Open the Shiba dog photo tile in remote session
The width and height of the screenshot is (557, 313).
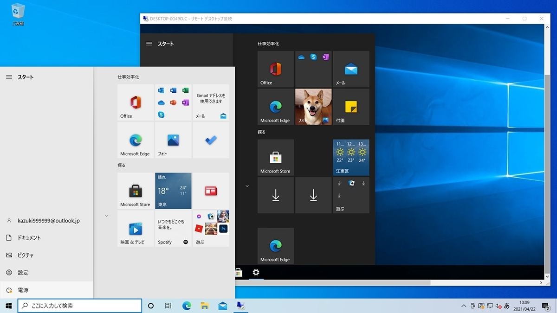click(313, 107)
